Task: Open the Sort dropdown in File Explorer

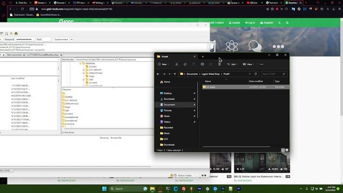Action: tap(233, 64)
